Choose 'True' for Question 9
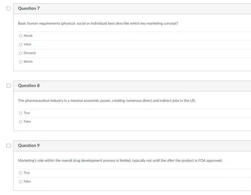 point(20,173)
